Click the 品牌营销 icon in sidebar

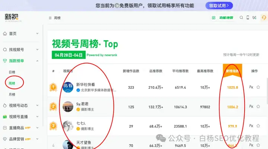click(5, 139)
